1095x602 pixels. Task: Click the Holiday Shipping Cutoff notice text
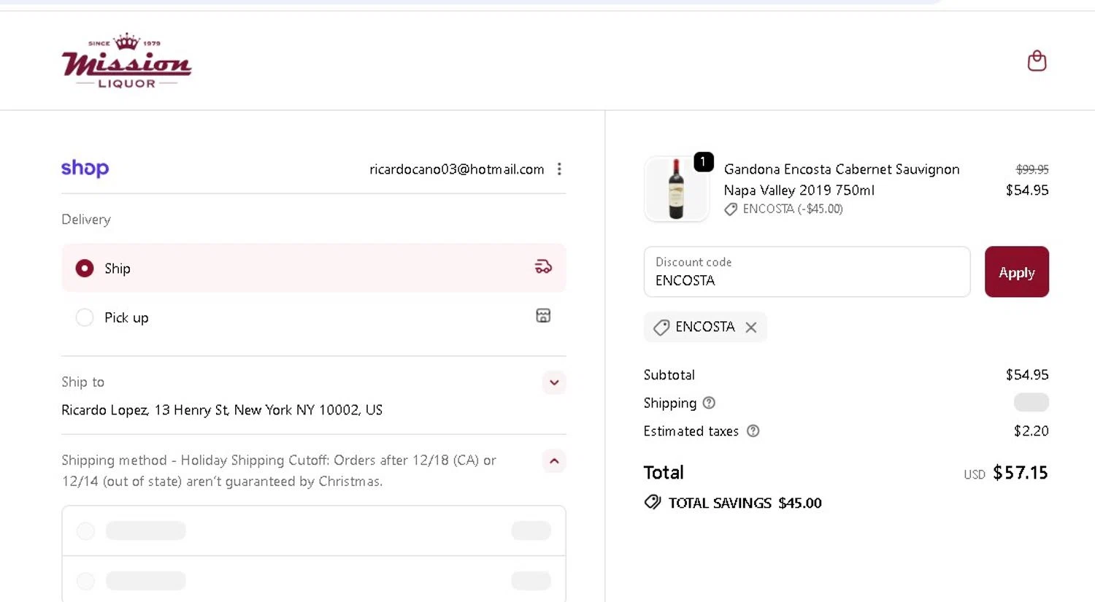coord(279,471)
